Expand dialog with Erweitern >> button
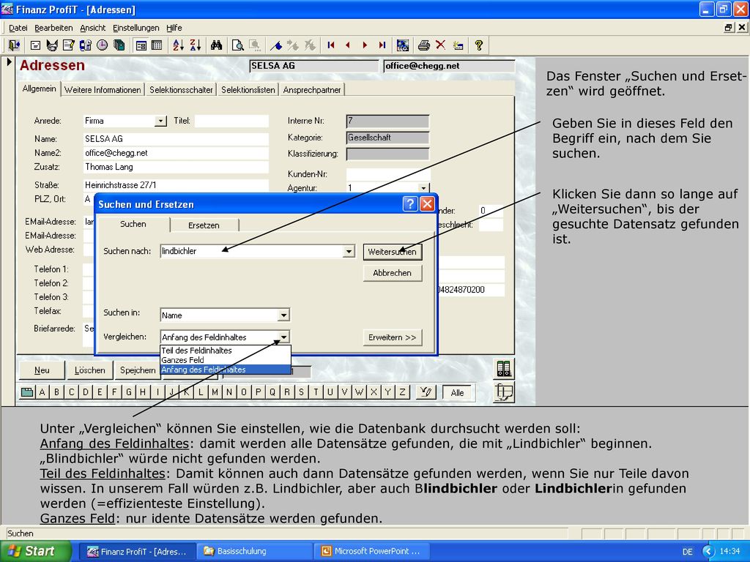 pyautogui.click(x=393, y=337)
